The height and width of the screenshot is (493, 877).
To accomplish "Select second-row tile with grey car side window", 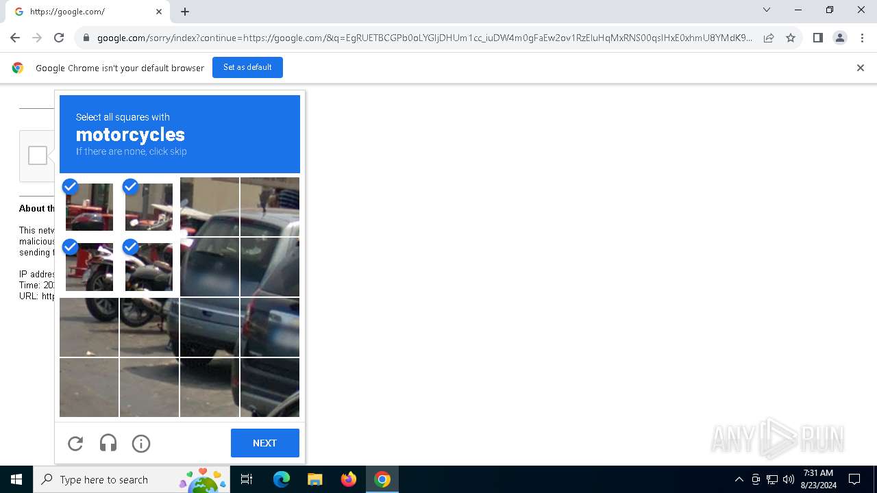I will 270,267.
